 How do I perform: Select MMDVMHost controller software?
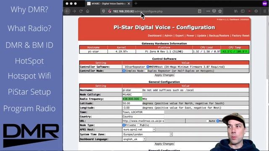point(148,67)
